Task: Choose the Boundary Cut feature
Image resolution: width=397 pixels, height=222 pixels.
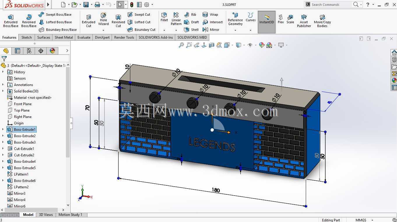Action: click(141, 30)
